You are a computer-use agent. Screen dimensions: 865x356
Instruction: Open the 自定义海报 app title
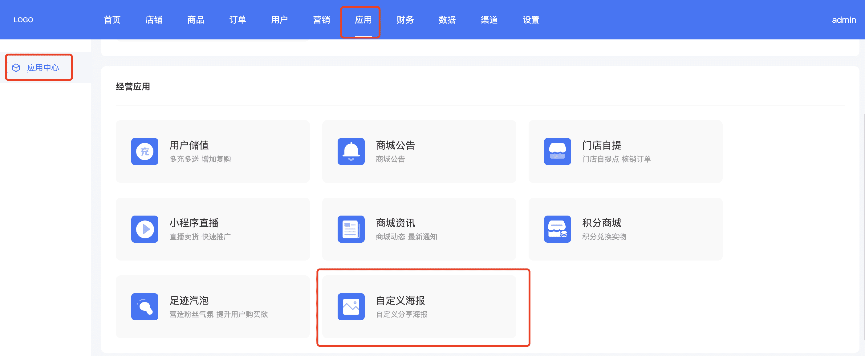click(x=400, y=300)
